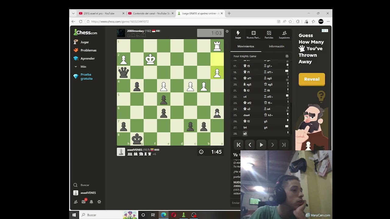The width and height of the screenshot is (390, 219).
Task: Click the Chess.com logo
Action: tap(85, 33)
